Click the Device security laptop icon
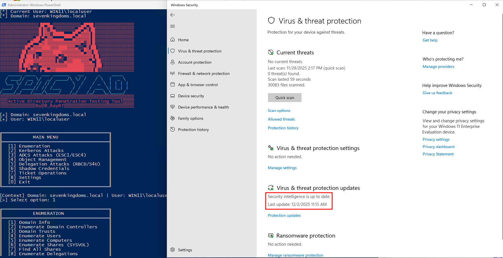 point(173,96)
